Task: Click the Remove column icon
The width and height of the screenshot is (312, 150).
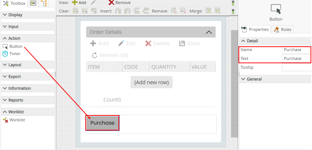Action: coord(174,11)
